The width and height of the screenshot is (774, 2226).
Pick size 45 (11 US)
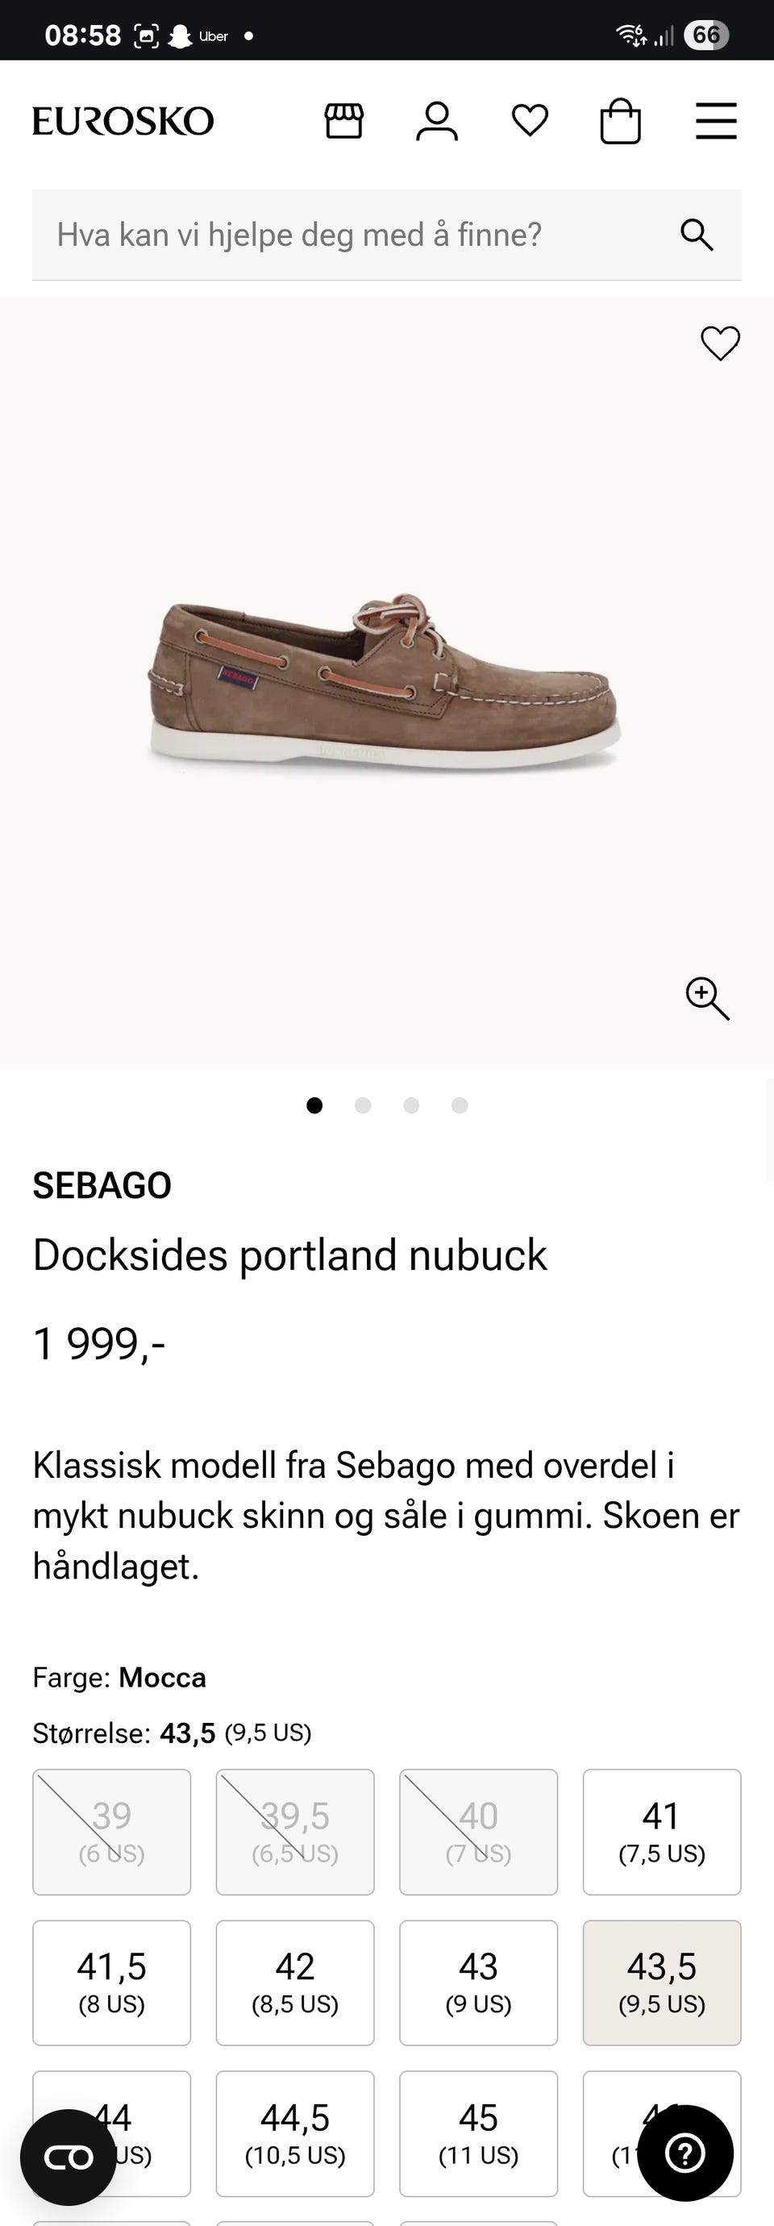[479, 2133]
